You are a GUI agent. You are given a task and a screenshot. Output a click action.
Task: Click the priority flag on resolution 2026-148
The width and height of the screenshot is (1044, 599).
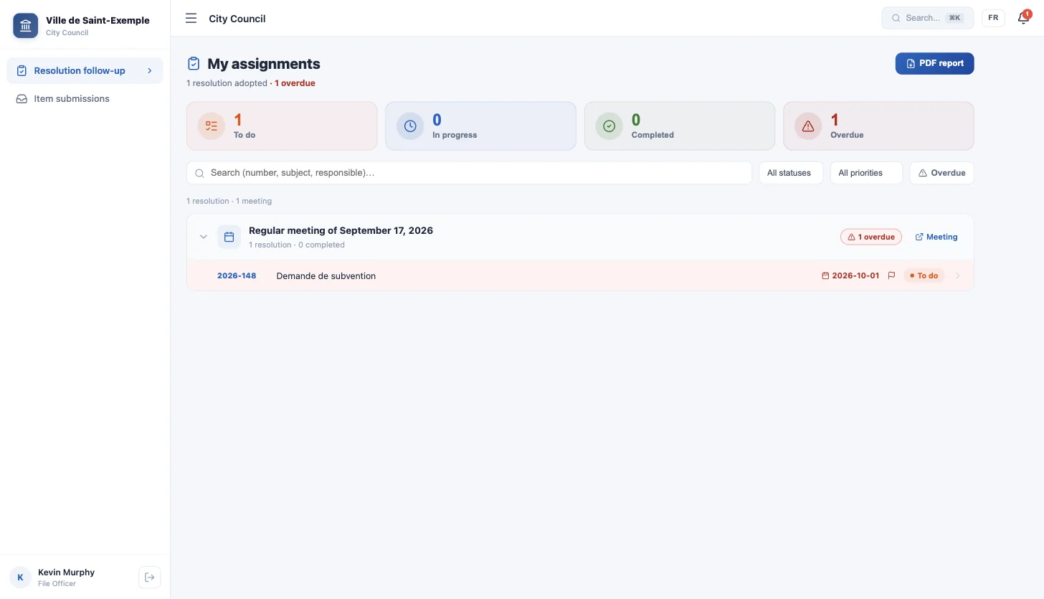891,275
